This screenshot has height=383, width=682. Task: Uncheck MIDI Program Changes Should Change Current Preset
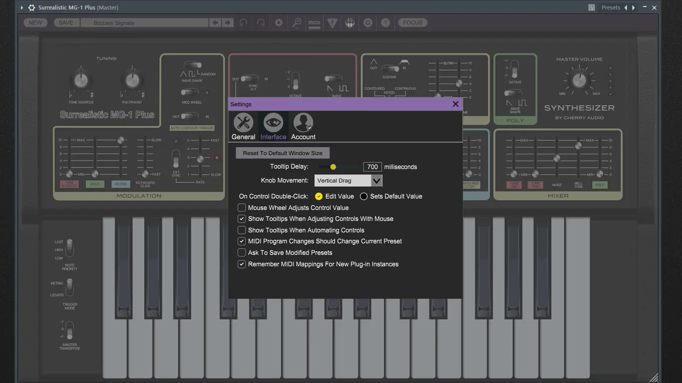(x=242, y=241)
